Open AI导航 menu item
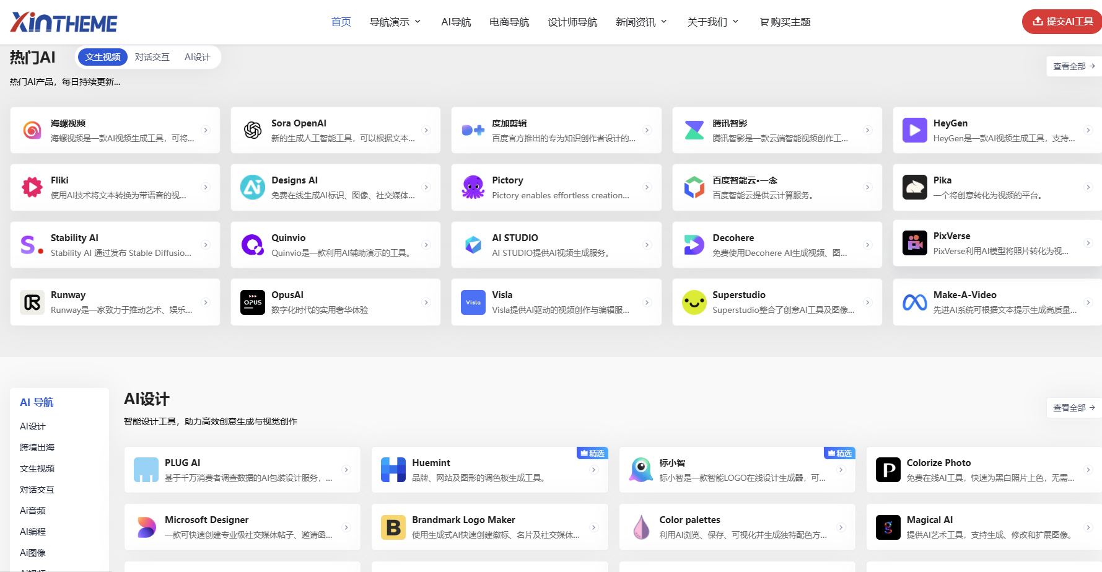 456,22
